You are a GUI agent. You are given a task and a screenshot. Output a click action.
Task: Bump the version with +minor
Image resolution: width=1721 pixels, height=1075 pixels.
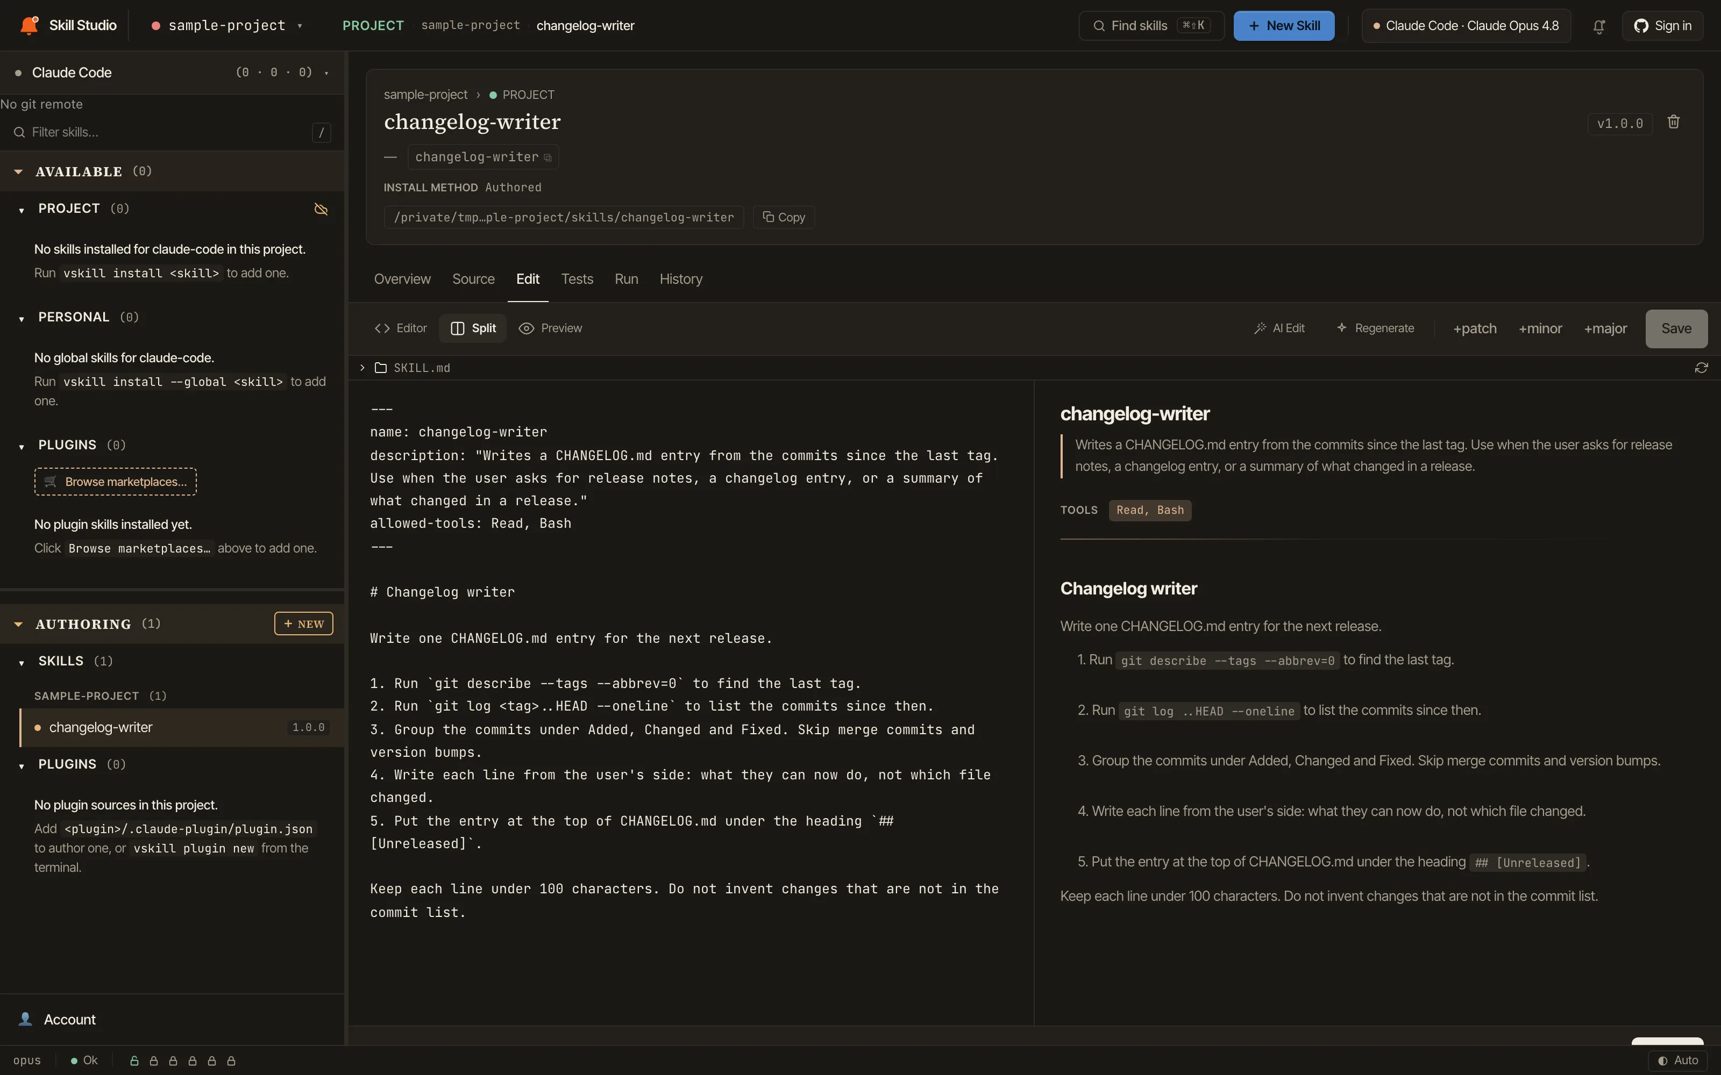pos(1540,328)
